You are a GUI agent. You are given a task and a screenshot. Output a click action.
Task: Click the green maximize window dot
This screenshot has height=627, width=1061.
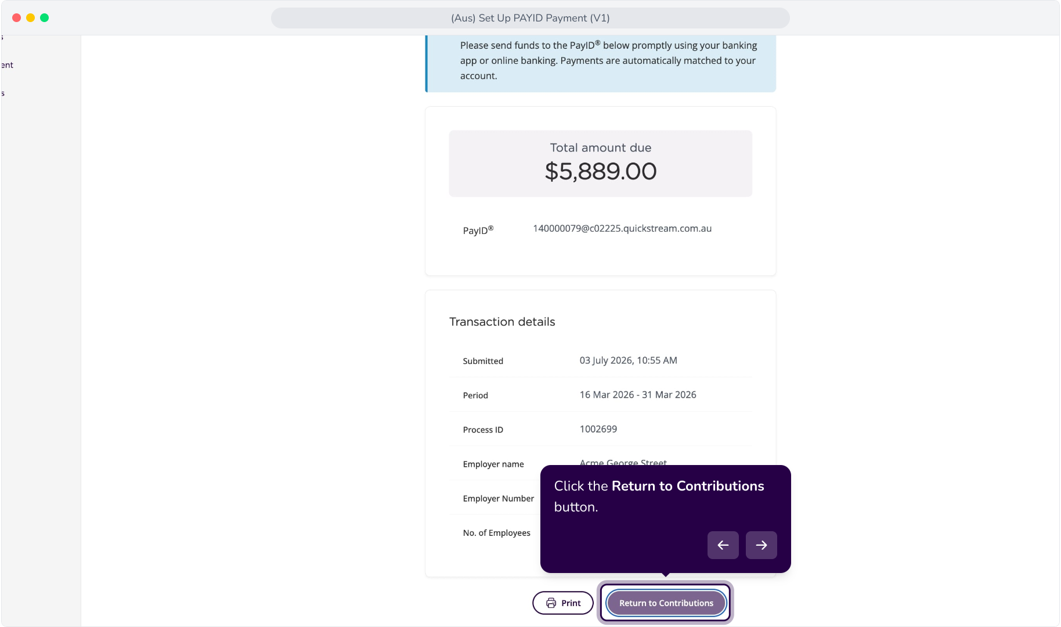tap(44, 18)
